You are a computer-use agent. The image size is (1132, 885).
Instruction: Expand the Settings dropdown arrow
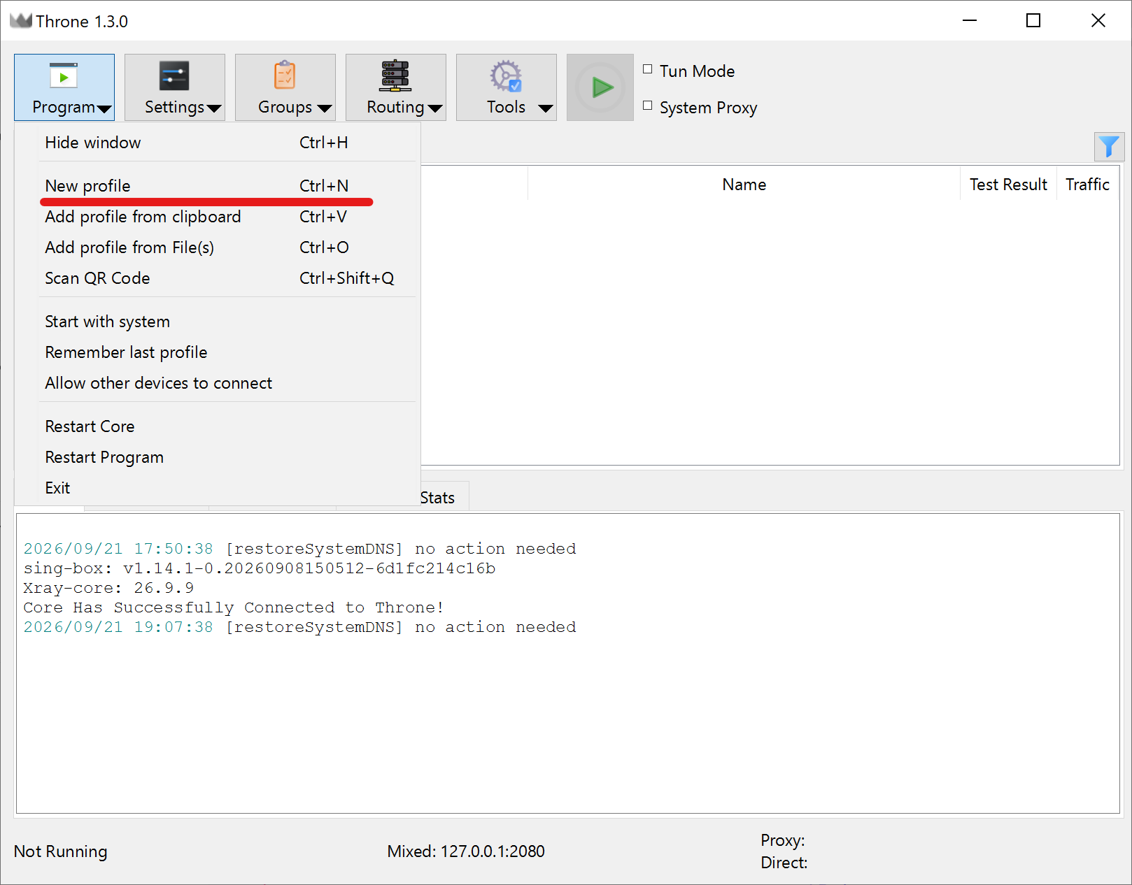[x=214, y=108]
